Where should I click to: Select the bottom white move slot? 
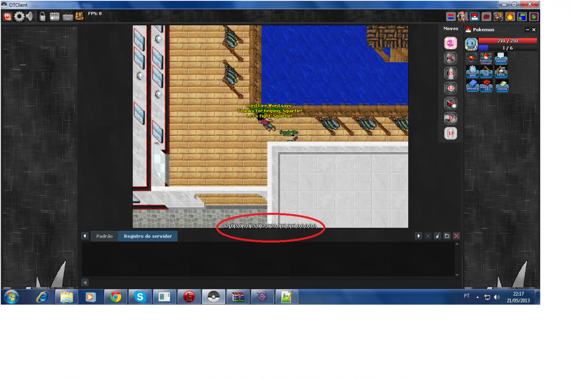[451, 133]
